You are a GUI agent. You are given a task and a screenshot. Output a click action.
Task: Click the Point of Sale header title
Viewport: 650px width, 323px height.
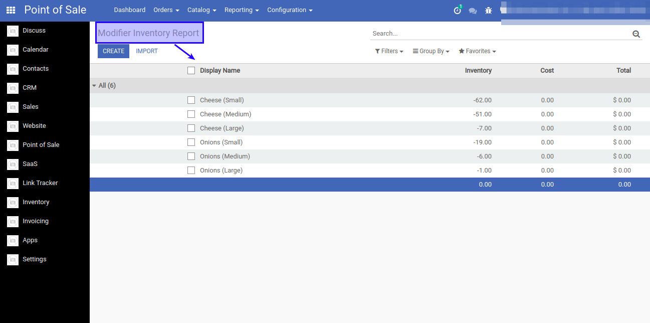(55, 10)
